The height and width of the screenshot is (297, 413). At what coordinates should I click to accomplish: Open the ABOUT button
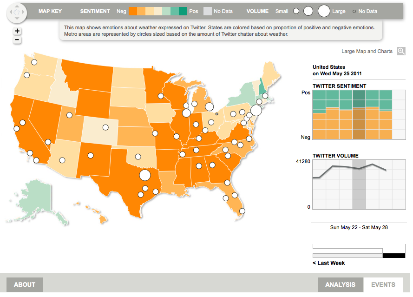(x=25, y=284)
